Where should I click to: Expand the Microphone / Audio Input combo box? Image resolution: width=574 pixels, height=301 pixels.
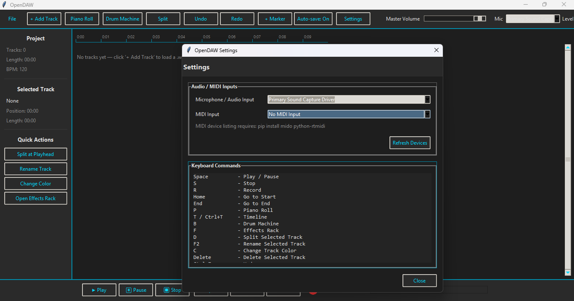coord(427,100)
